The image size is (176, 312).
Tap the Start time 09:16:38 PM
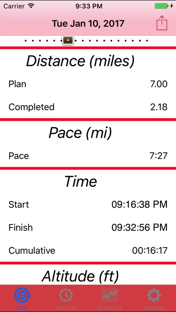139,205
